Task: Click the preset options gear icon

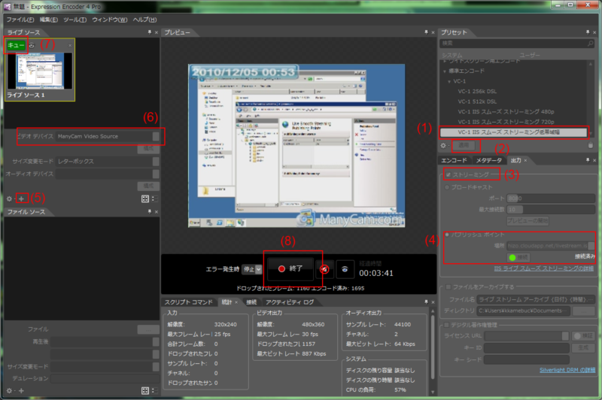Action: 445,144
